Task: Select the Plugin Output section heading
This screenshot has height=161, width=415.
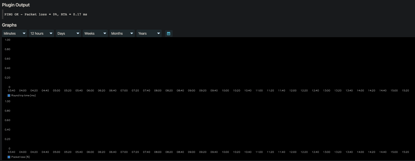Action: (x=16, y=5)
